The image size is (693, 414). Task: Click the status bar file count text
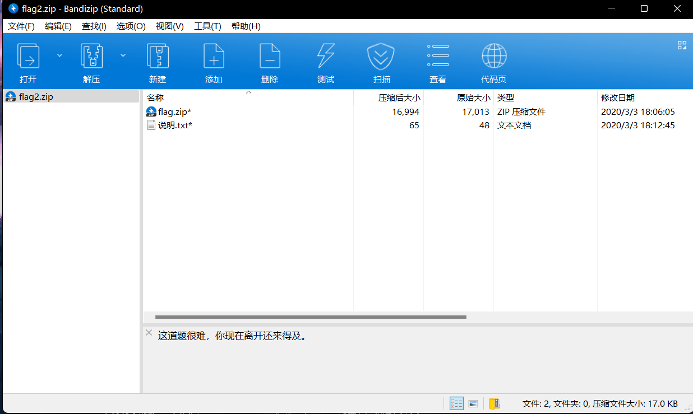point(600,403)
